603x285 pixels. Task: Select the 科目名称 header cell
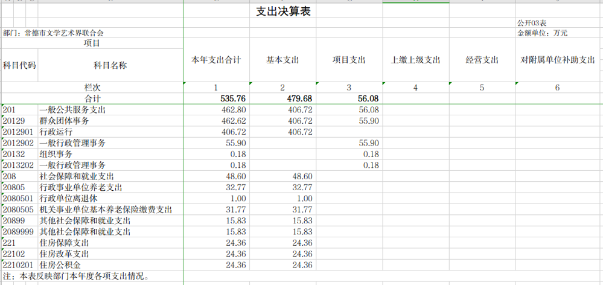click(x=110, y=65)
